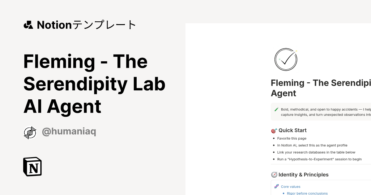Click the Fleming template main title
The height and width of the screenshot is (195, 371).
[x=94, y=84]
